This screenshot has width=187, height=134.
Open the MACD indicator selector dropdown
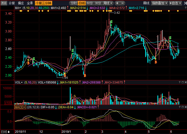pyautogui.click(x=20, y=107)
